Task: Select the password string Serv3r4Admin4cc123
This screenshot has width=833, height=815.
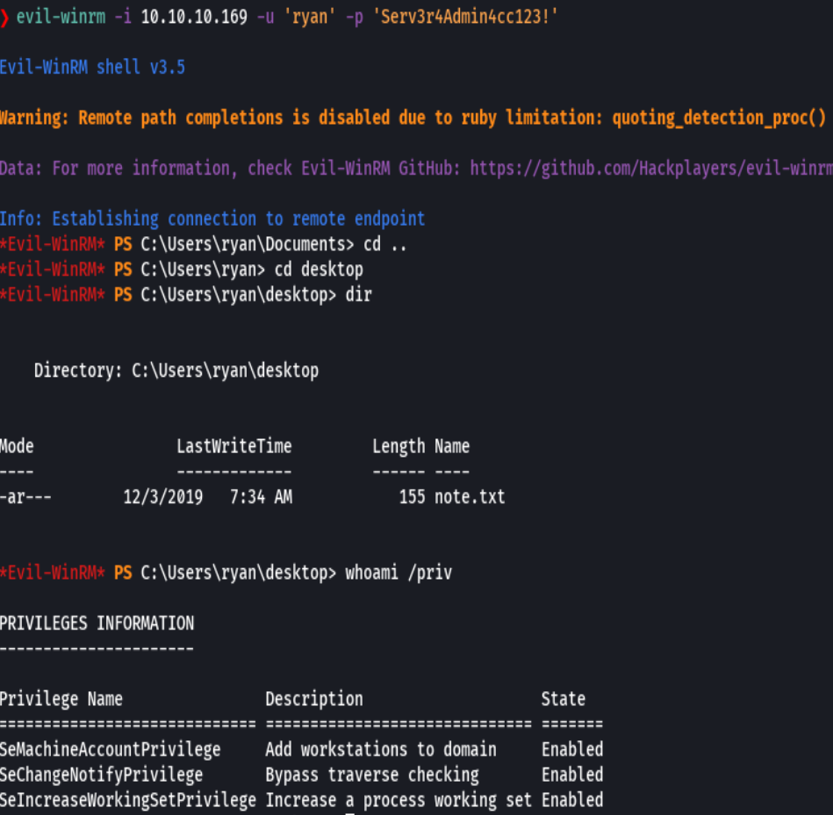Action: 468,16
